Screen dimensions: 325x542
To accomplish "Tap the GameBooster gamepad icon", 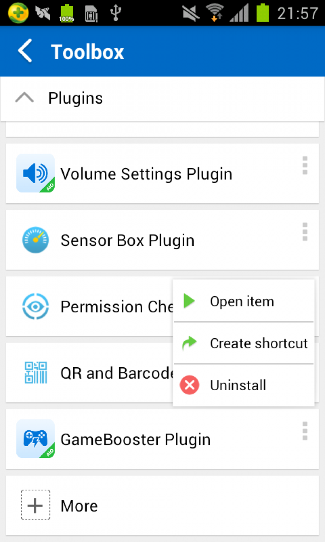I will coord(36,439).
